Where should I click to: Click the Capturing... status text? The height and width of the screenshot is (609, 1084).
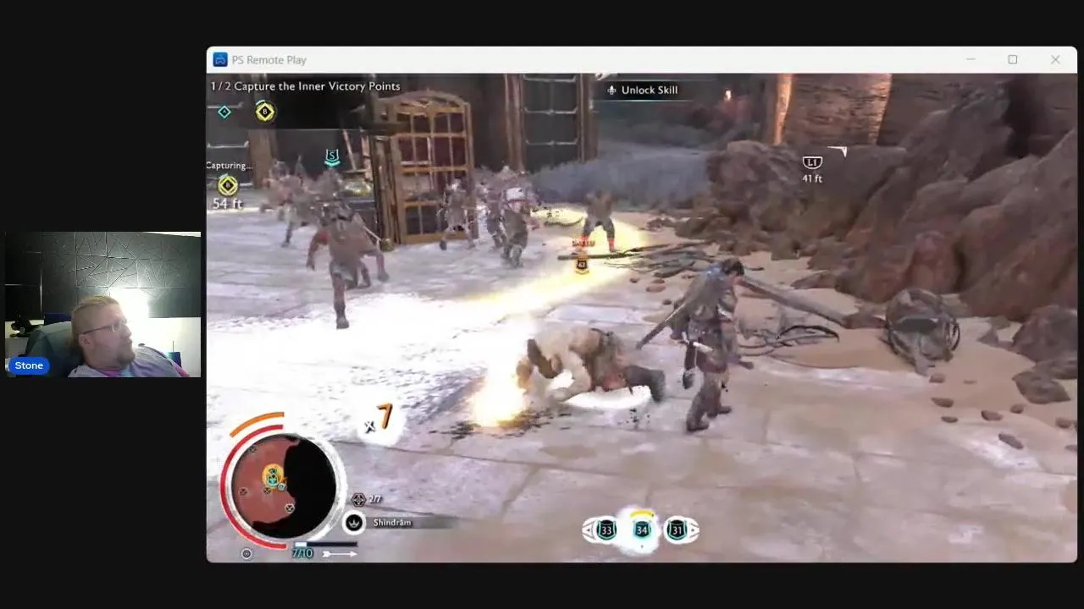(229, 166)
